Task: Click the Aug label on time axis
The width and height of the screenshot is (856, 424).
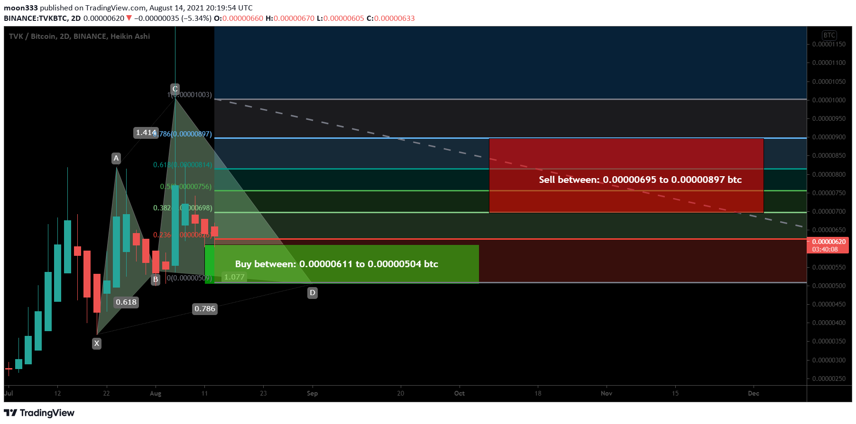Action: (x=156, y=393)
